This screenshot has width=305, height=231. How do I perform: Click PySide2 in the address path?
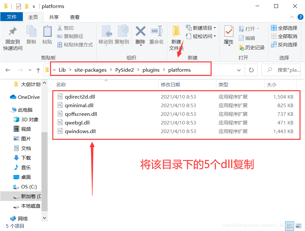tap(125, 70)
